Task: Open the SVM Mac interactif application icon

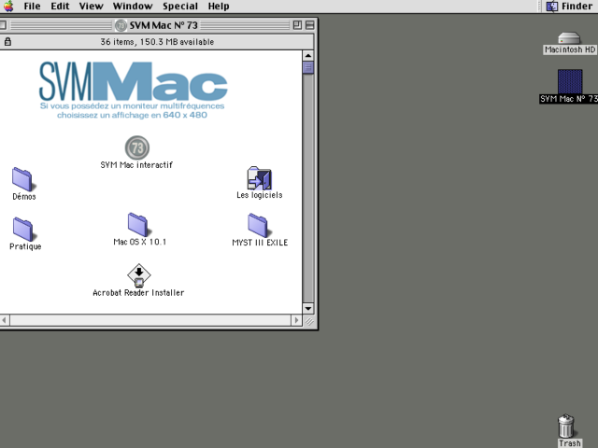Action: (x=137, y=147)
